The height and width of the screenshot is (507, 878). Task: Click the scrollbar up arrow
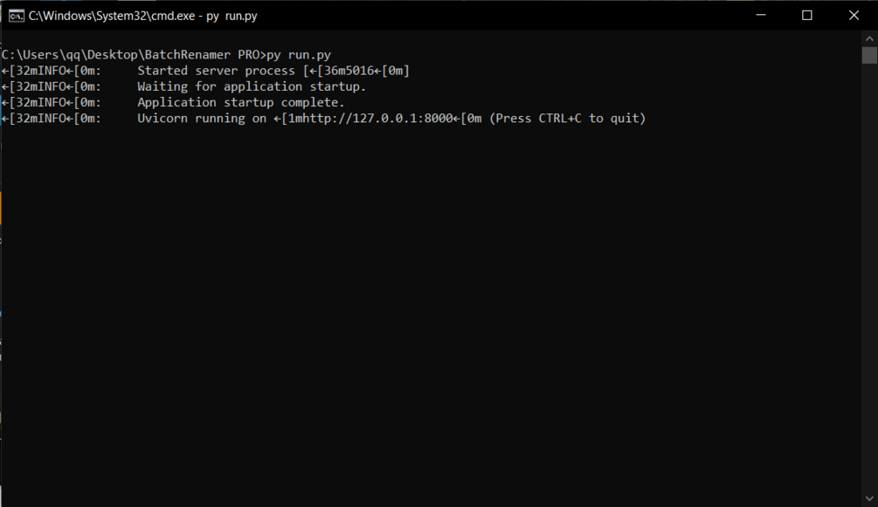(869, 38)
